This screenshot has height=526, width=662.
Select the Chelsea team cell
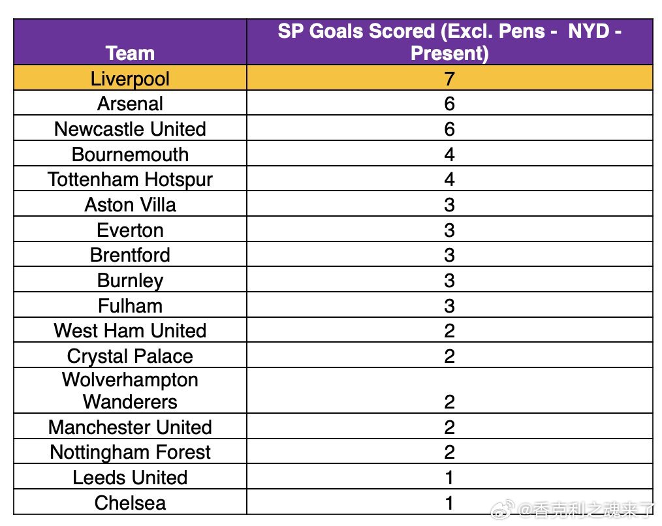pos(130,503)
